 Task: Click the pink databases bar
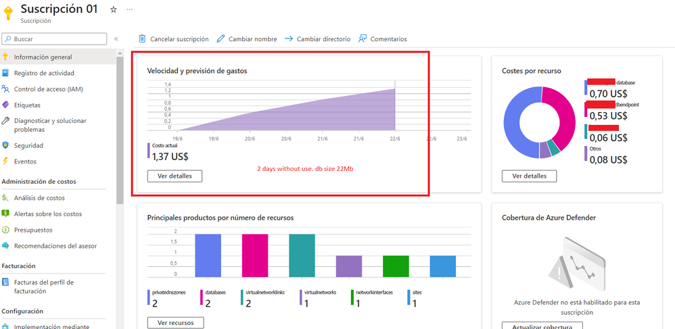[255, 255]
